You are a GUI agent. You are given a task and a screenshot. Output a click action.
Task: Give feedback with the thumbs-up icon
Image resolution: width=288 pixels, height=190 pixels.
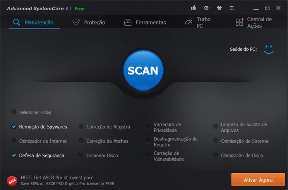(x=193, y=8)
